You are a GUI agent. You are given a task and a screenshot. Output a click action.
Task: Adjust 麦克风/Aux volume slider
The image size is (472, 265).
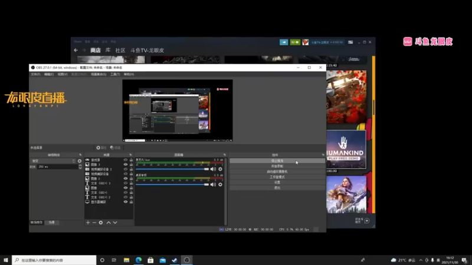172,169
